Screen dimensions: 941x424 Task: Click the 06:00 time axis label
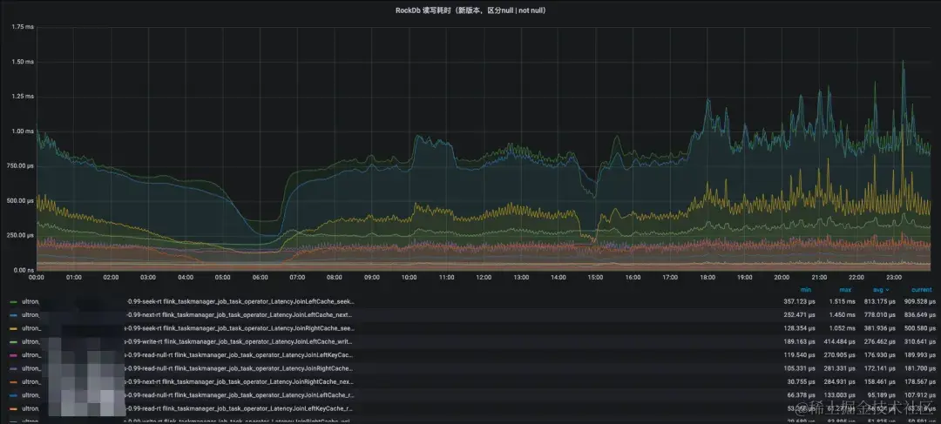point(260,278)
